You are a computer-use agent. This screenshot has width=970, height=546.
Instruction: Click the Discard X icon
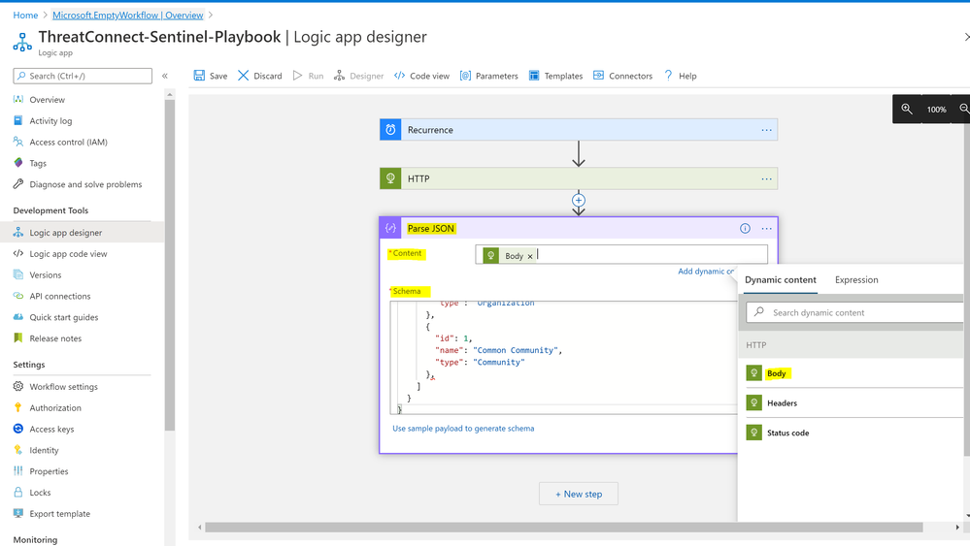tap(243, 76)
